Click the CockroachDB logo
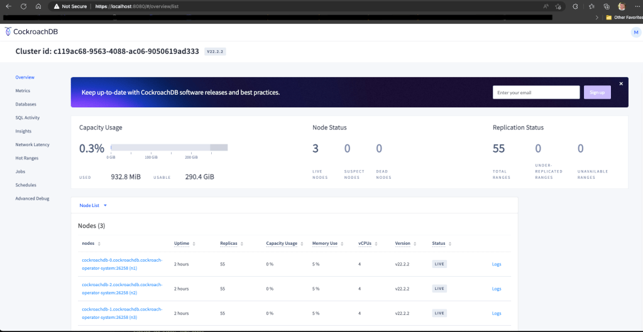Viewport: 643px width, 332px height. 31,31
